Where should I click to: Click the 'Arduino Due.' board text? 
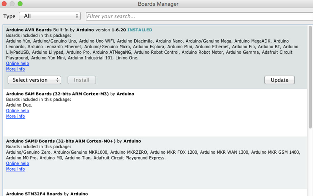[19, 105]
